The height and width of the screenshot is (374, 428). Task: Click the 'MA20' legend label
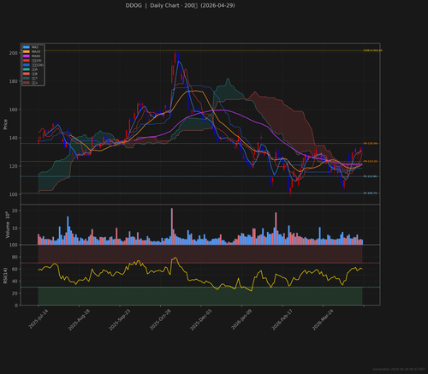[36, 51]
